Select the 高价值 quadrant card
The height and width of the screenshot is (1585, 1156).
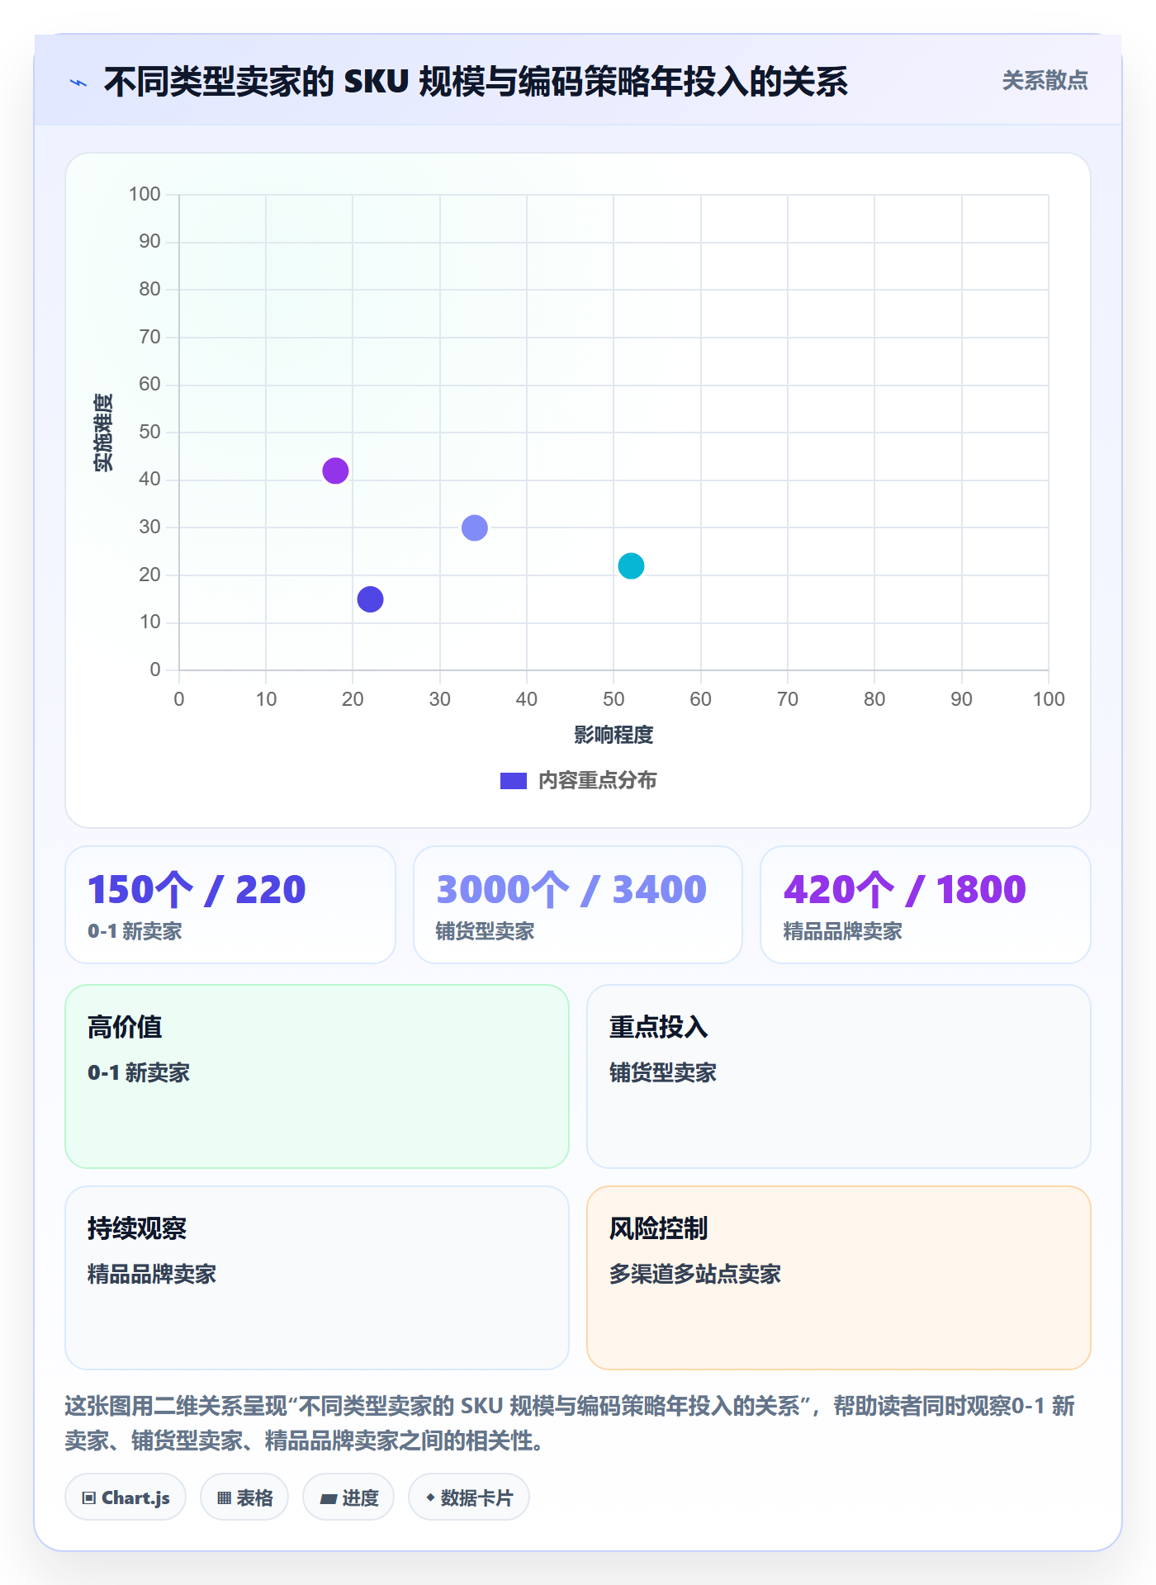tap(317, 1076)
